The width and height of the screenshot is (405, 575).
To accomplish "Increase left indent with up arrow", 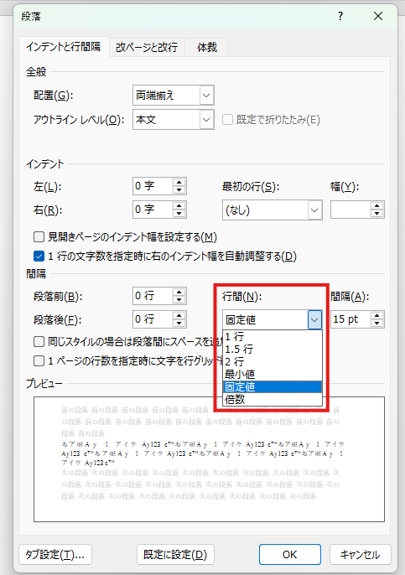I will 179,182.
